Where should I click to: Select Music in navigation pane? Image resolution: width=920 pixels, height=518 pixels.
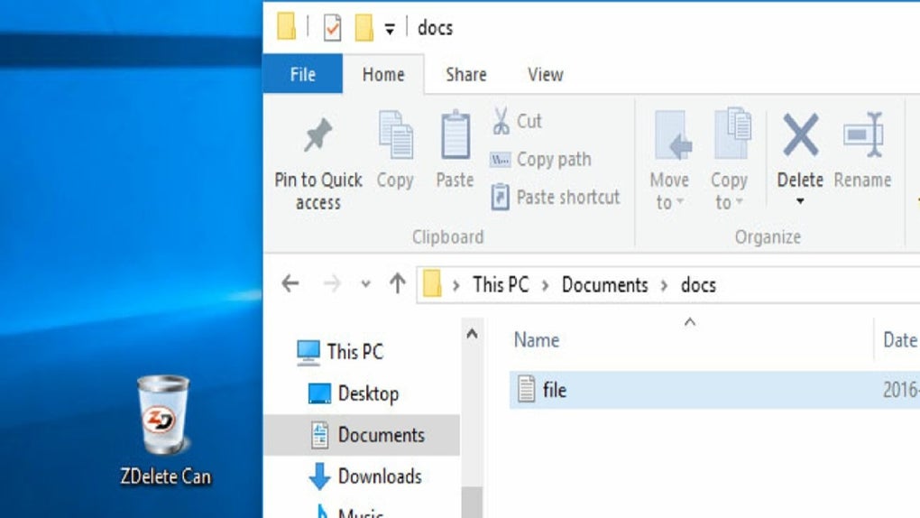pyautogui.click(x=350, y=512)
